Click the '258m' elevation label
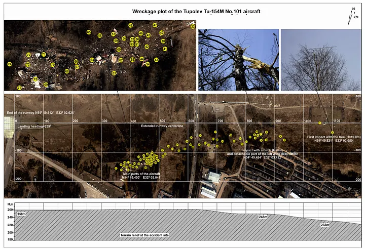Screen dimensions: 365x249 [21, 214]
